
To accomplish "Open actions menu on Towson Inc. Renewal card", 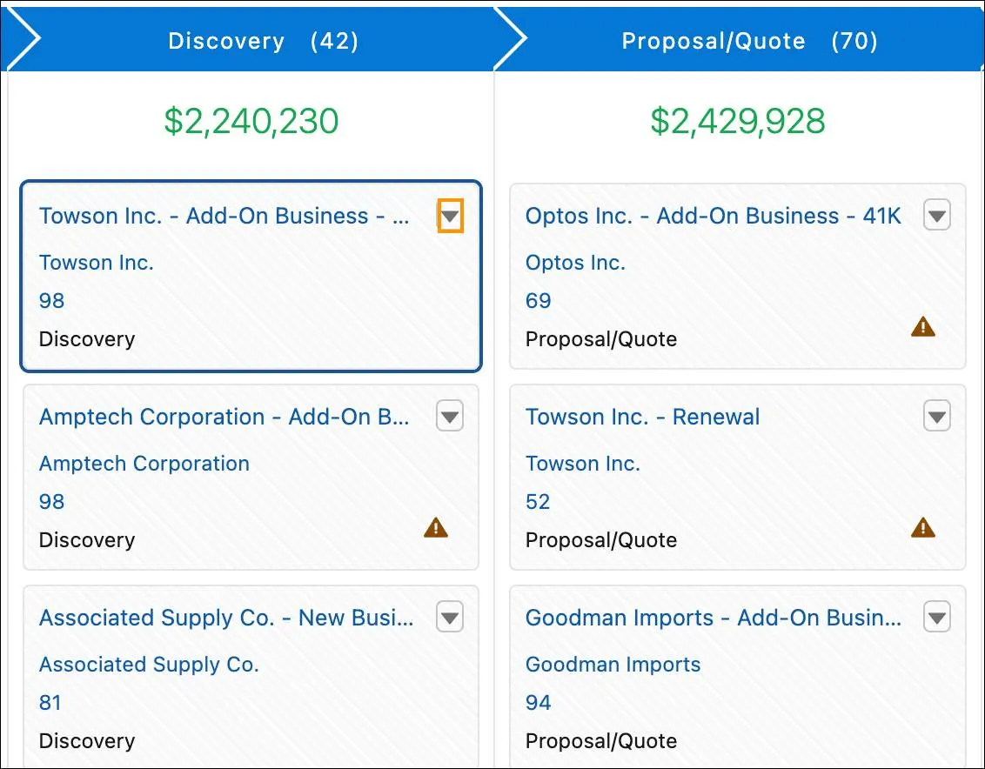I will pos(937,417).
